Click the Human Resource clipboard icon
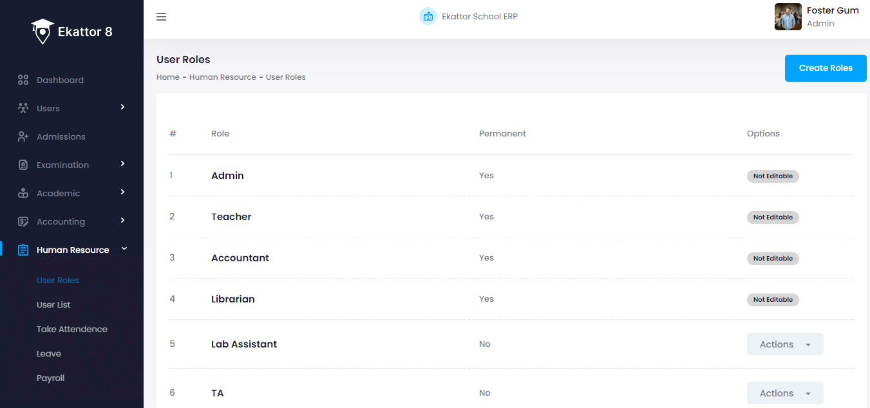 coord(23,250)
